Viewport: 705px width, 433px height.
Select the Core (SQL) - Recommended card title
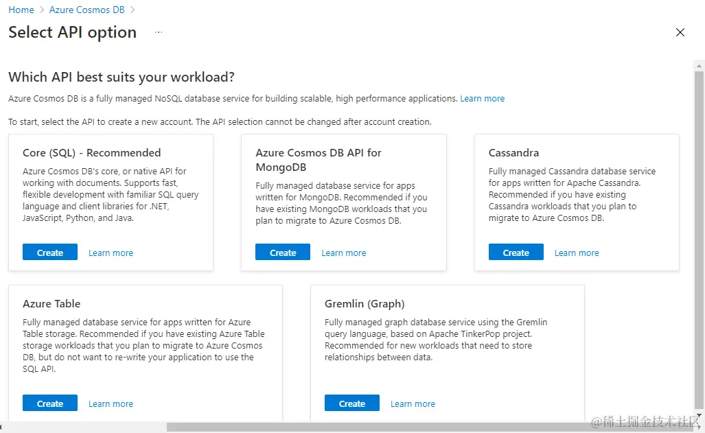click(91, 152)
